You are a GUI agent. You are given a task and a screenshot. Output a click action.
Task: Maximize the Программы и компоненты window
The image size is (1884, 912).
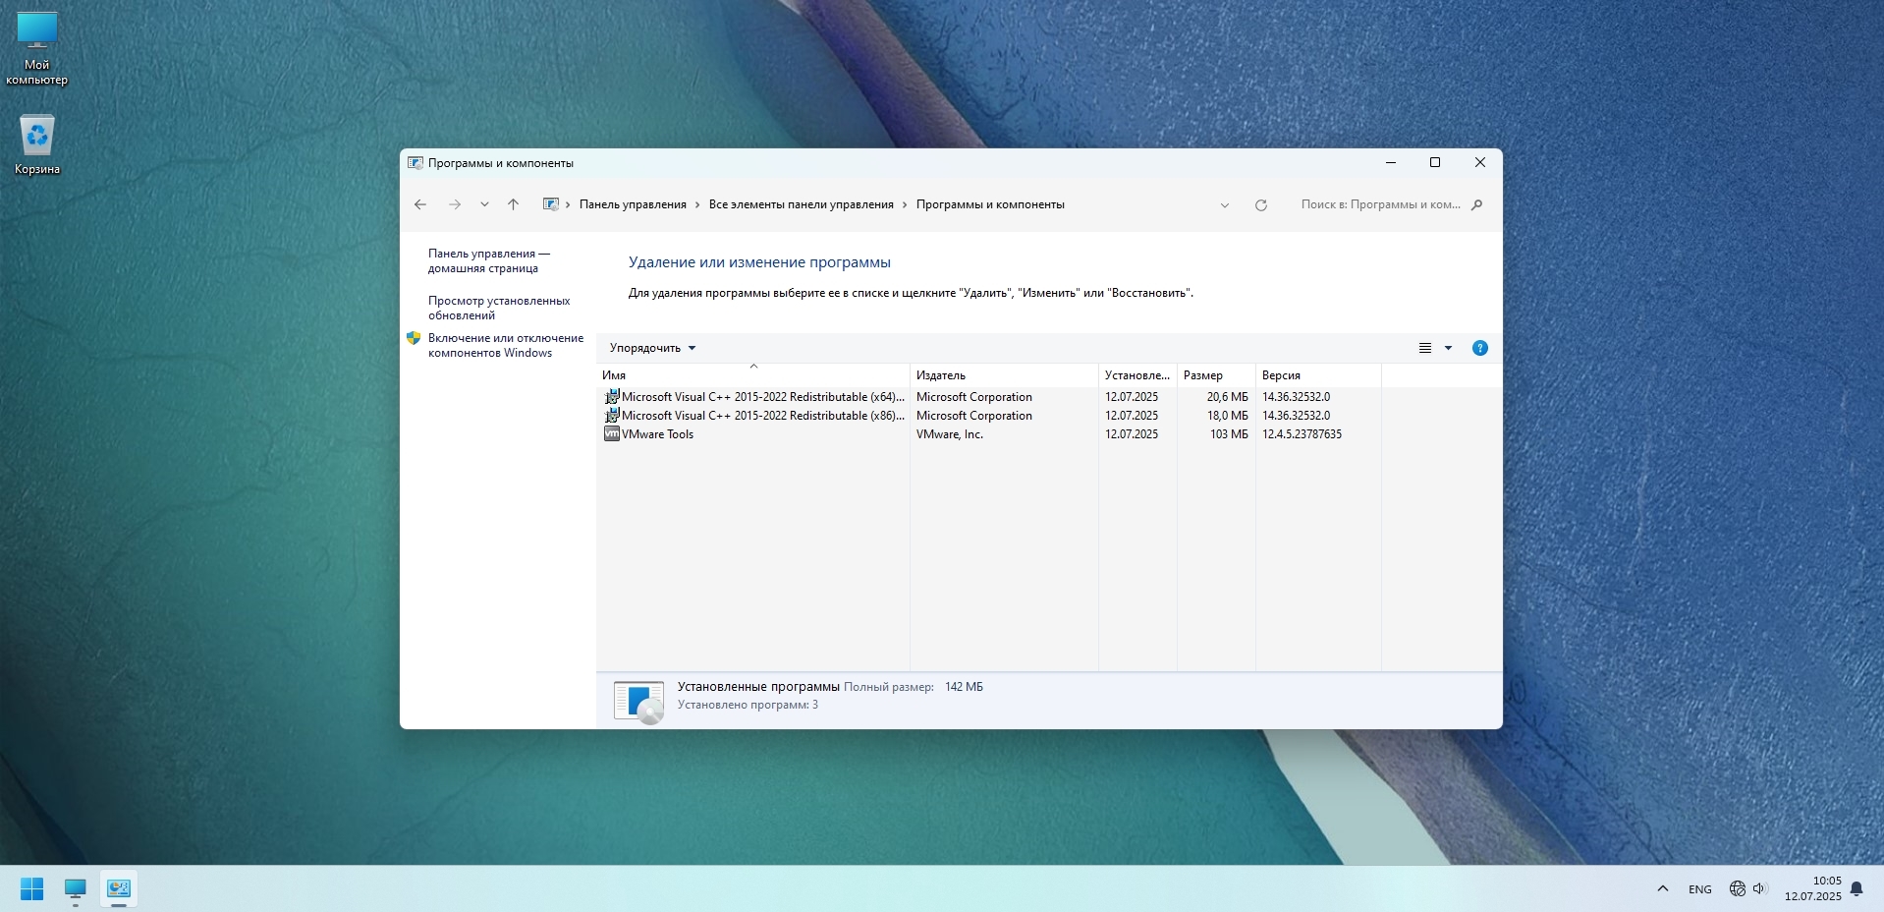click(x=1435, y=163)
